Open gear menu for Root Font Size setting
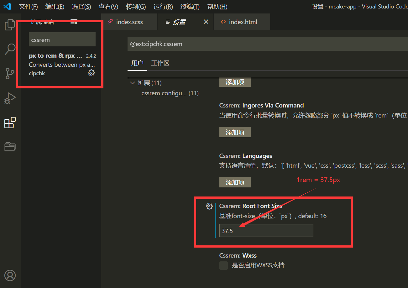Viewport: 408px width, 288px height. [209, 206]
